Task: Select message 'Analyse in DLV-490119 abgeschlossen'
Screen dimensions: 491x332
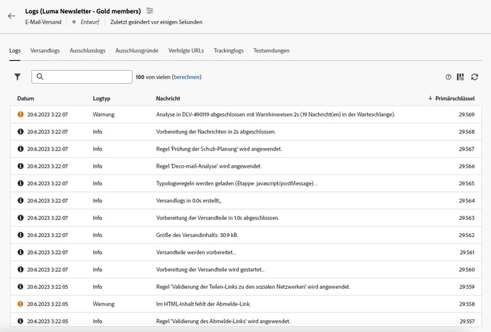Action: [x=276, y=115]
